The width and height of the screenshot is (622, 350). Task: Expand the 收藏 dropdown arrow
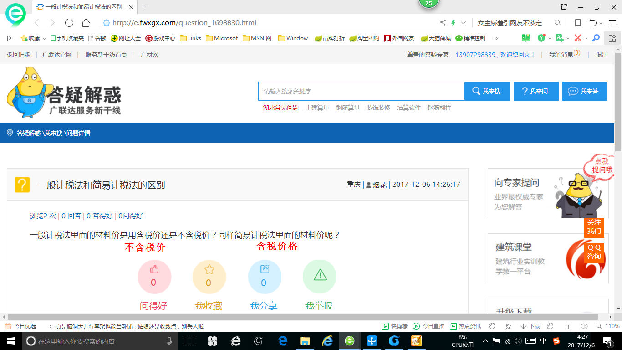pos(44,39)
